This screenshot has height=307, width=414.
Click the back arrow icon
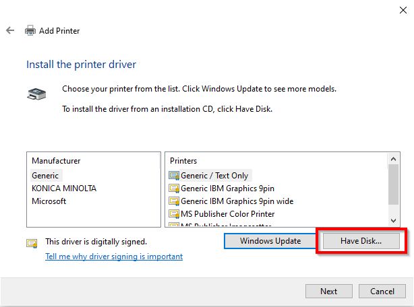pyautogui.click(x=9, y=31)
